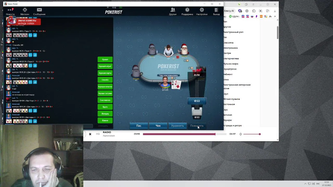Send quick chat phrase Хорошо сыграно
The height and width of the screenshot is (187, 333).
coord(105,93)
